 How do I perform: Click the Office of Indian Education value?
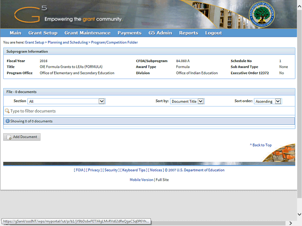197,73
